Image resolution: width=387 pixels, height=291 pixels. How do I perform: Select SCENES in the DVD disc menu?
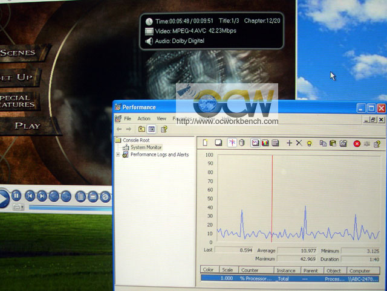point(19,53)
